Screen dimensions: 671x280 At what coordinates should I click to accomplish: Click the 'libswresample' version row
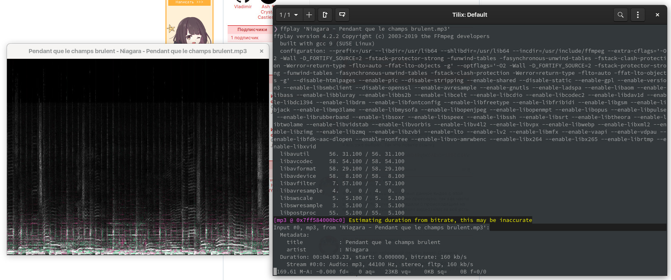click(342, 205)
